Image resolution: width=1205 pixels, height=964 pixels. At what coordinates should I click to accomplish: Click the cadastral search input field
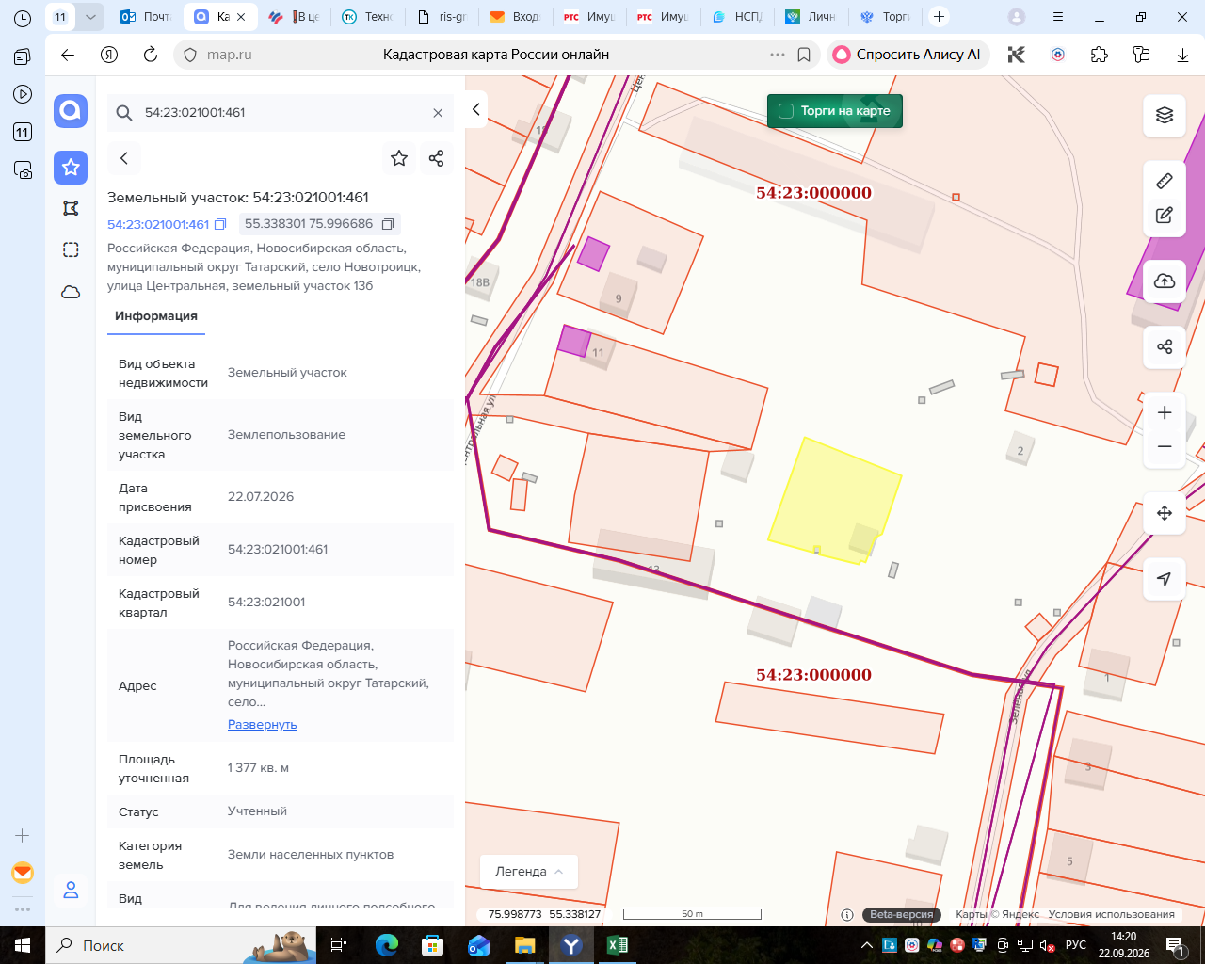point(282,113)
